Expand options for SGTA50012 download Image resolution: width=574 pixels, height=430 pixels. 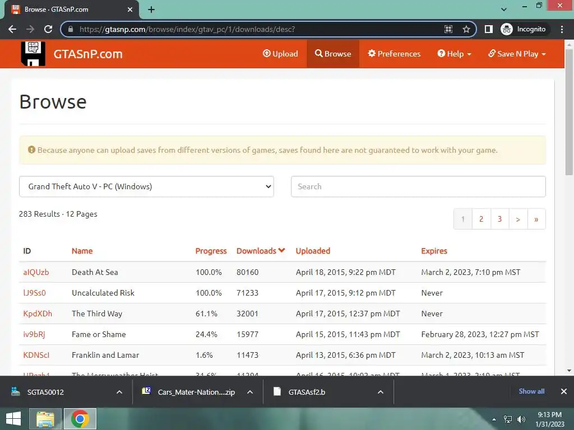(119, 392)
